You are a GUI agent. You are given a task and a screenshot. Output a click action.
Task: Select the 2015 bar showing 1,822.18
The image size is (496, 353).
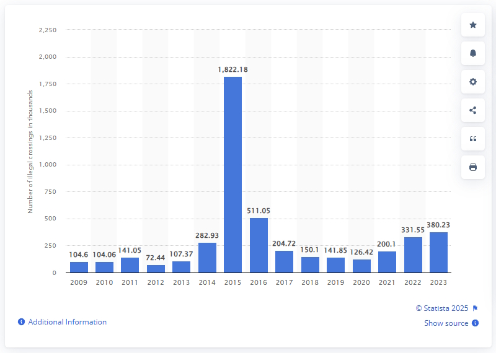[232, 175]
